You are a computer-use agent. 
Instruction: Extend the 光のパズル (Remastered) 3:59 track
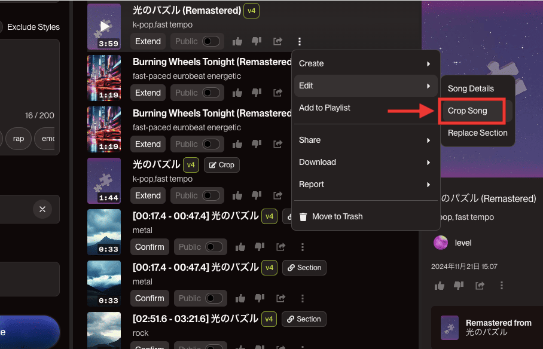coord(148,42)
